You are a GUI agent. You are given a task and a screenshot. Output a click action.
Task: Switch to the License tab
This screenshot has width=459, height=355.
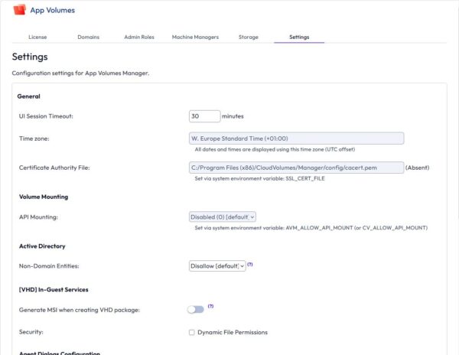[x=37, y=37]
